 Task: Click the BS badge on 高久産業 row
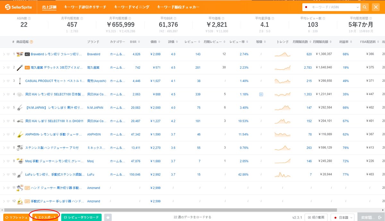pos(27,68)
